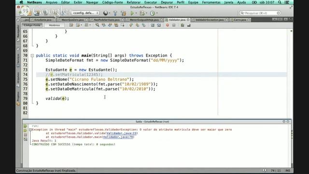The width and height of the screenshot is (309, 174).
Task: Open browser globe dropdown arrow
Action: pos(110,13)
